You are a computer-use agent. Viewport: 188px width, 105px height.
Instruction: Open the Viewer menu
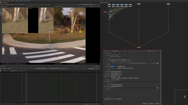(x=13, y=1)
